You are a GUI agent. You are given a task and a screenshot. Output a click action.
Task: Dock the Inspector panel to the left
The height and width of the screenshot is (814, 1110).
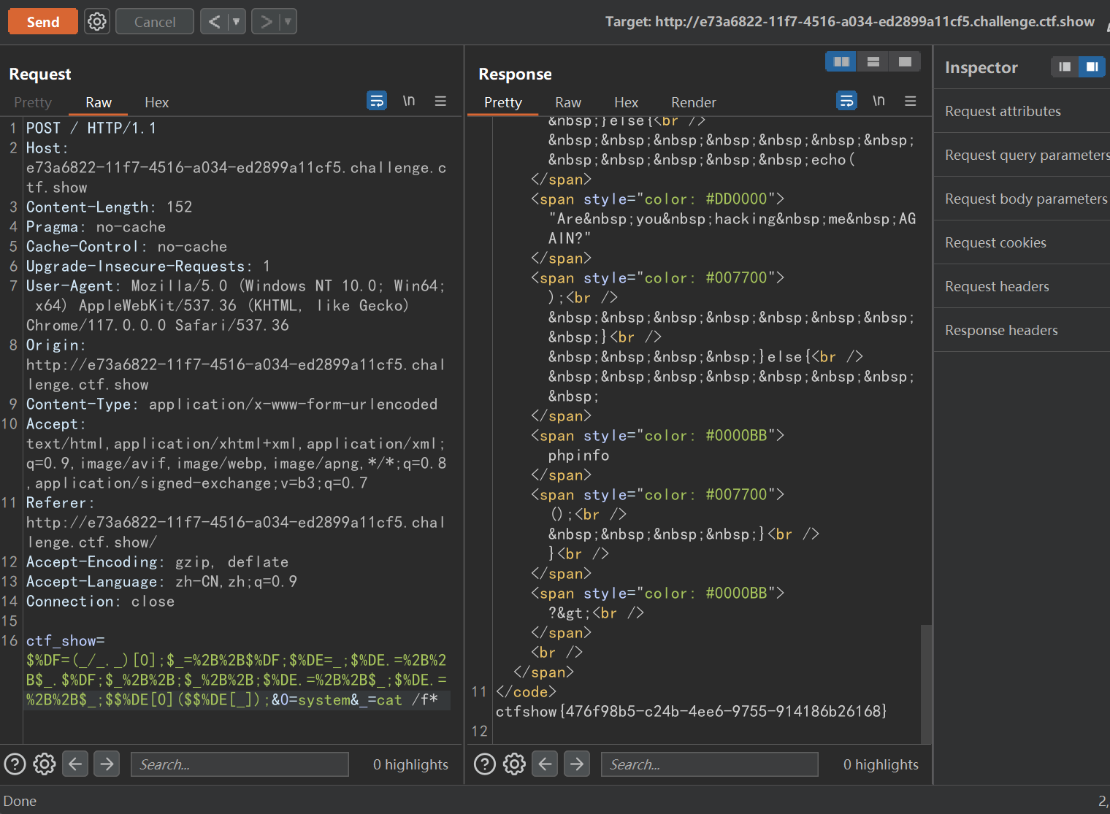click(x=1065, y=66)
